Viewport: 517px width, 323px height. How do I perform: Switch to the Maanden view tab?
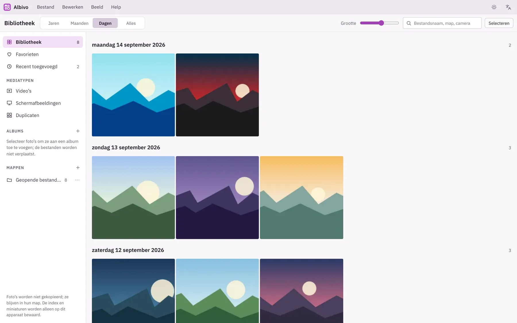tap(80, 23)
